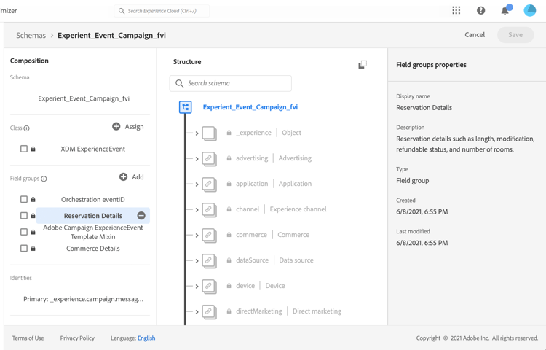The image size is (546, 350).
Task: Go back to Schemas breadcrumb
Action: coord(31,35)
